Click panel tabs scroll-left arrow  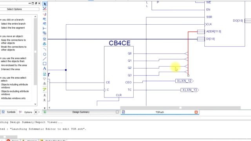click(36, 112)
